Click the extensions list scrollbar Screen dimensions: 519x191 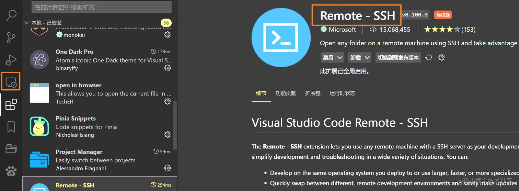[x=175, y=126]
